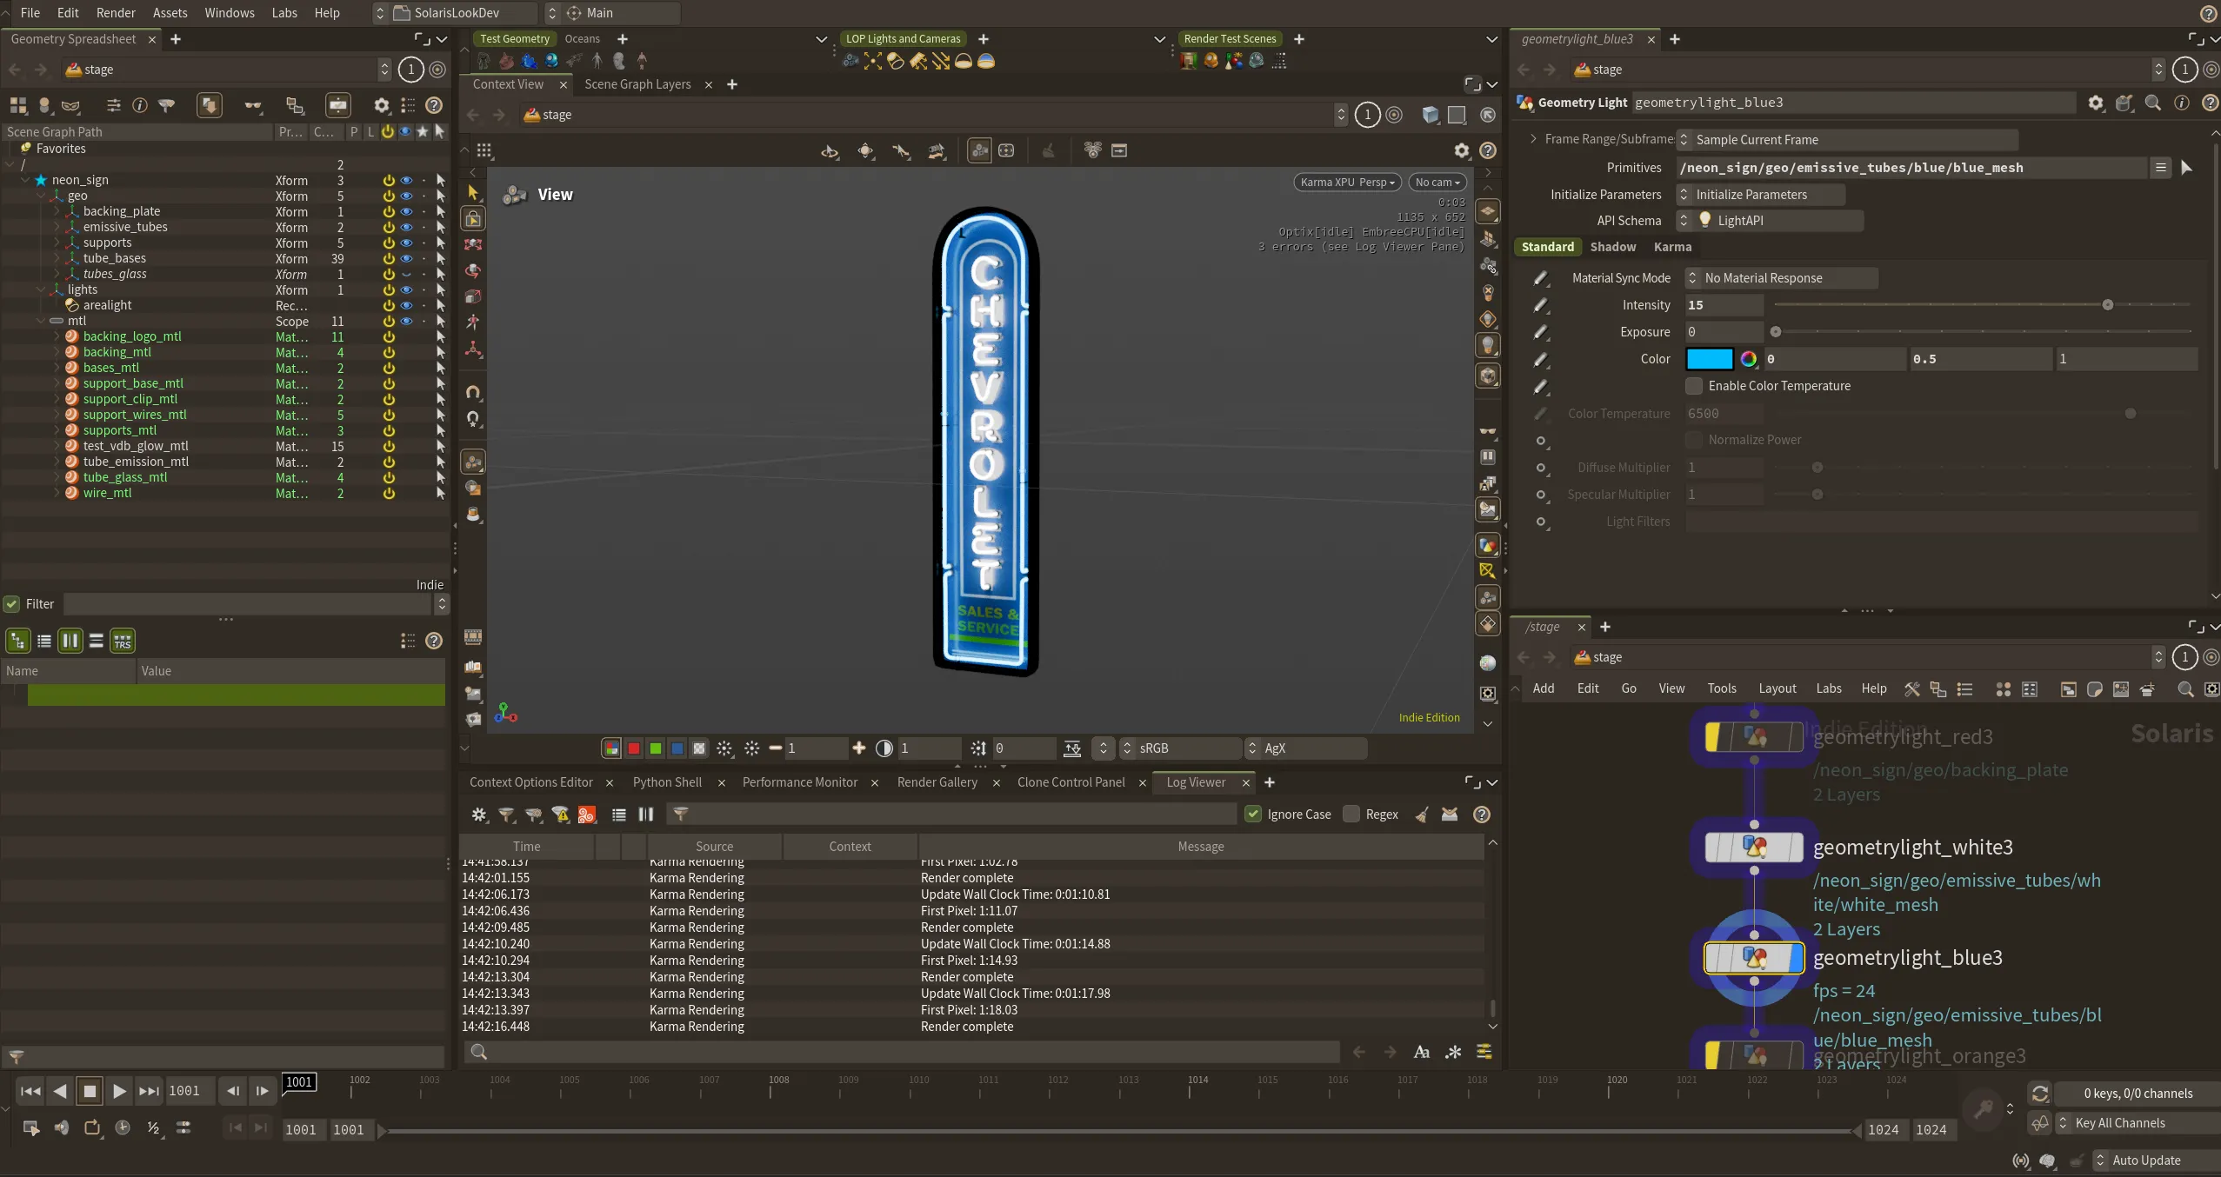Click the stop playback button

pos(89,1091)
